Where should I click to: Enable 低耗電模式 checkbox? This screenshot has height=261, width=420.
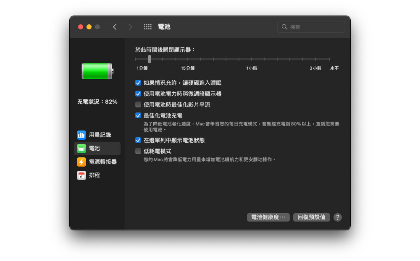pyautogui.click(x=138, y=151)
